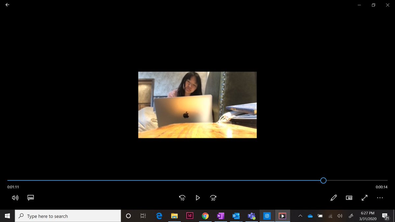
Task: Open Windows Ink Workspace pen icon
Action: point(351,216)
